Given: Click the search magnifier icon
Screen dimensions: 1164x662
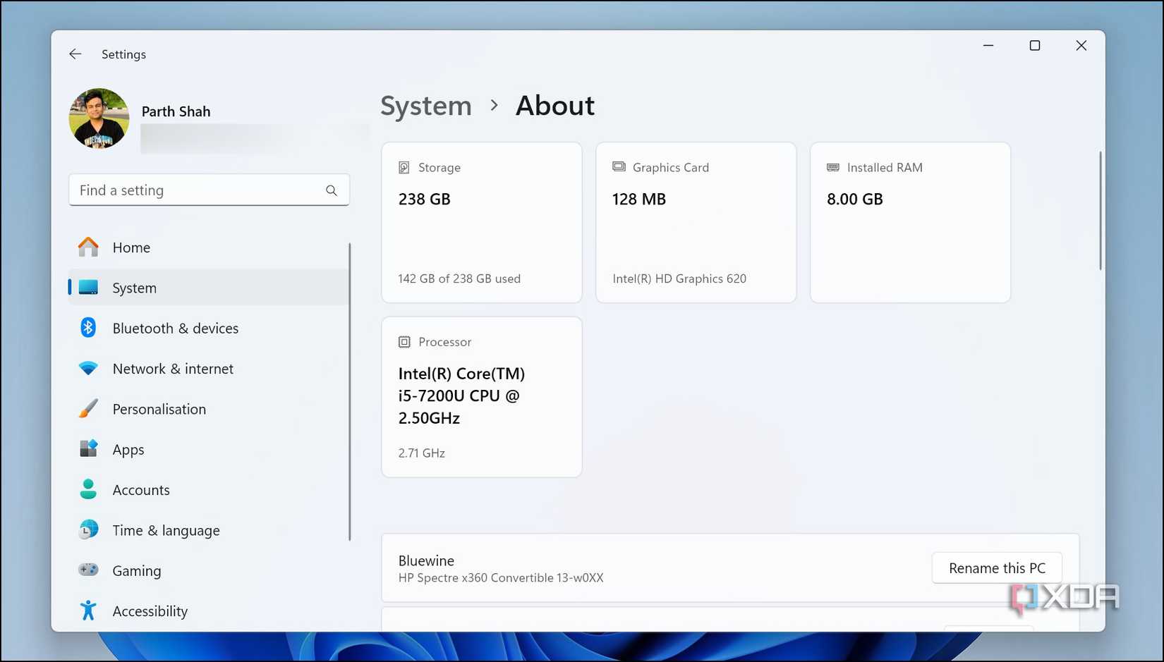Looking at the screenshot, I should [332, 190].
